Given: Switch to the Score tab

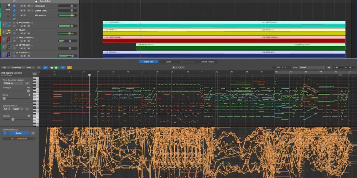Looking at the screenshot, I should (168, 62).
